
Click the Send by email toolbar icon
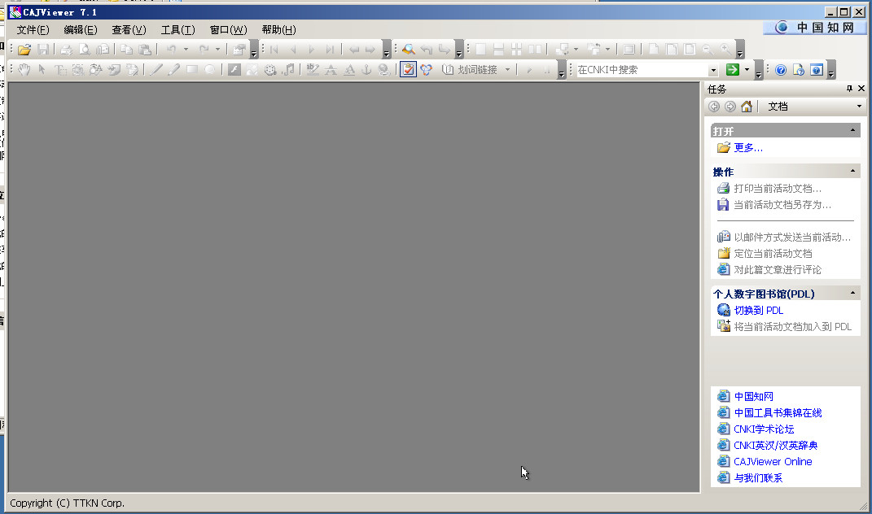tap(103, 50)
